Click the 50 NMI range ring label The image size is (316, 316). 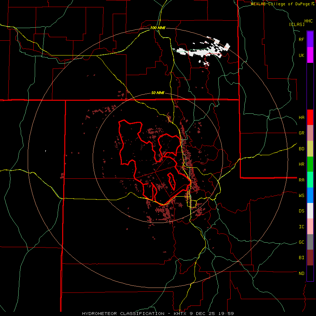[158, 93]
